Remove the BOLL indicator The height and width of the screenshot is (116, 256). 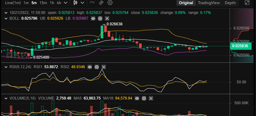(x=107, y=18)
